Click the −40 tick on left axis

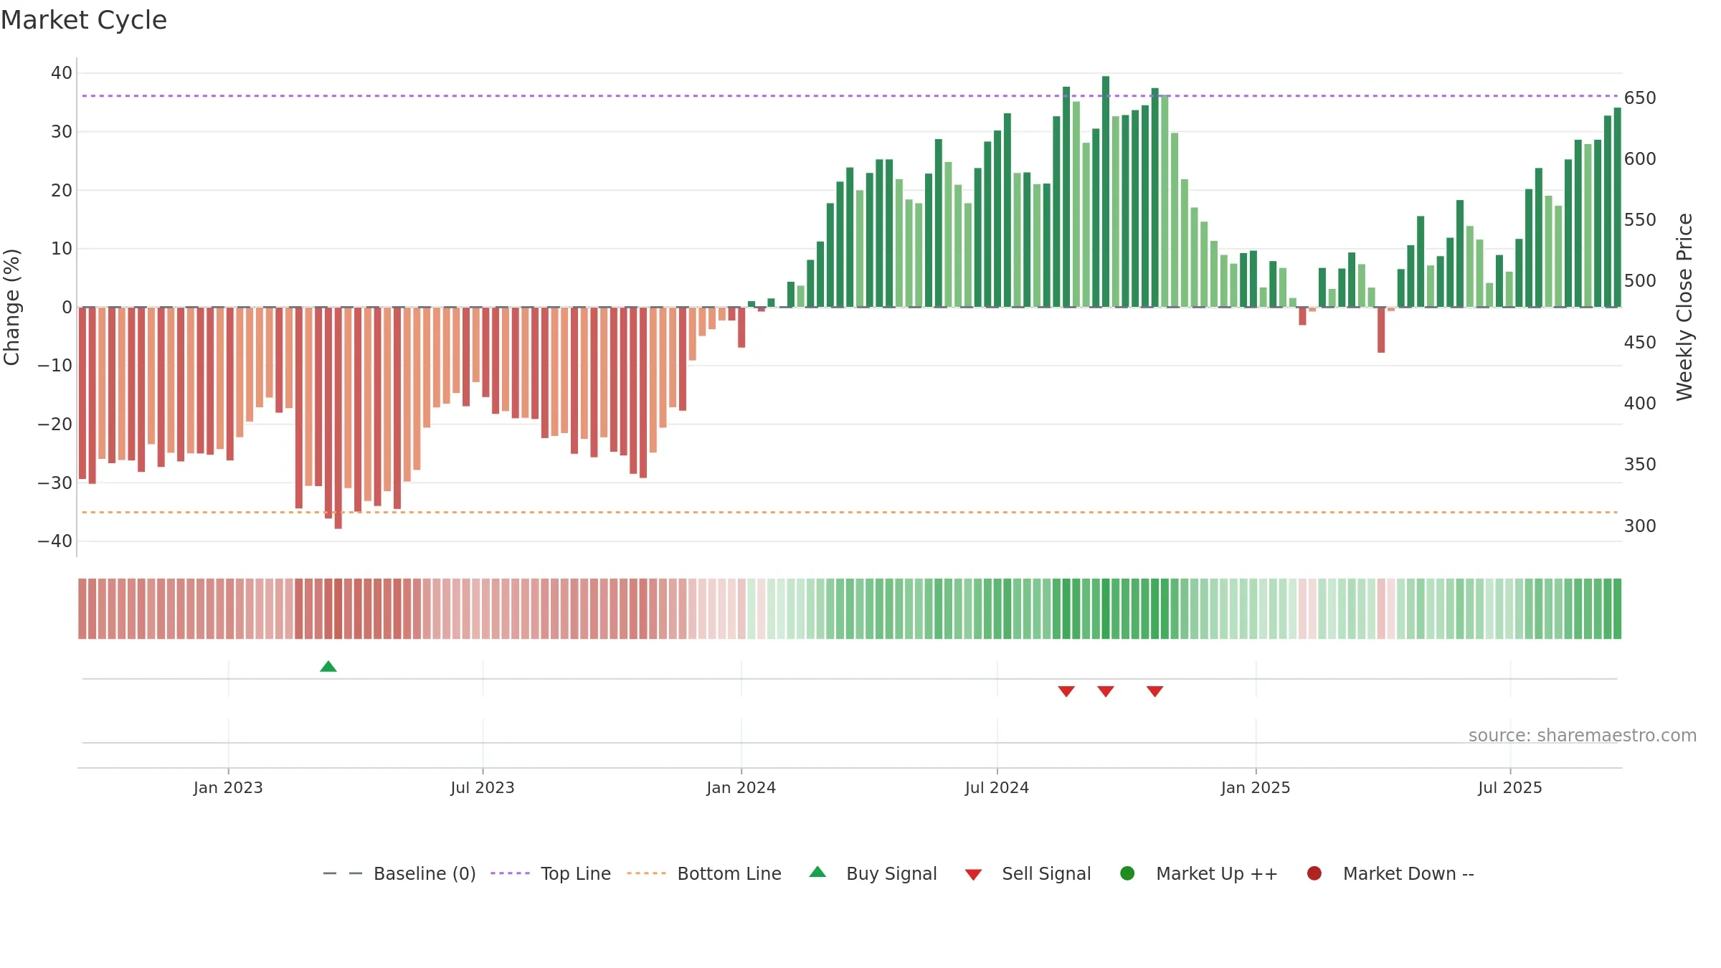click(x=55, y=541)
